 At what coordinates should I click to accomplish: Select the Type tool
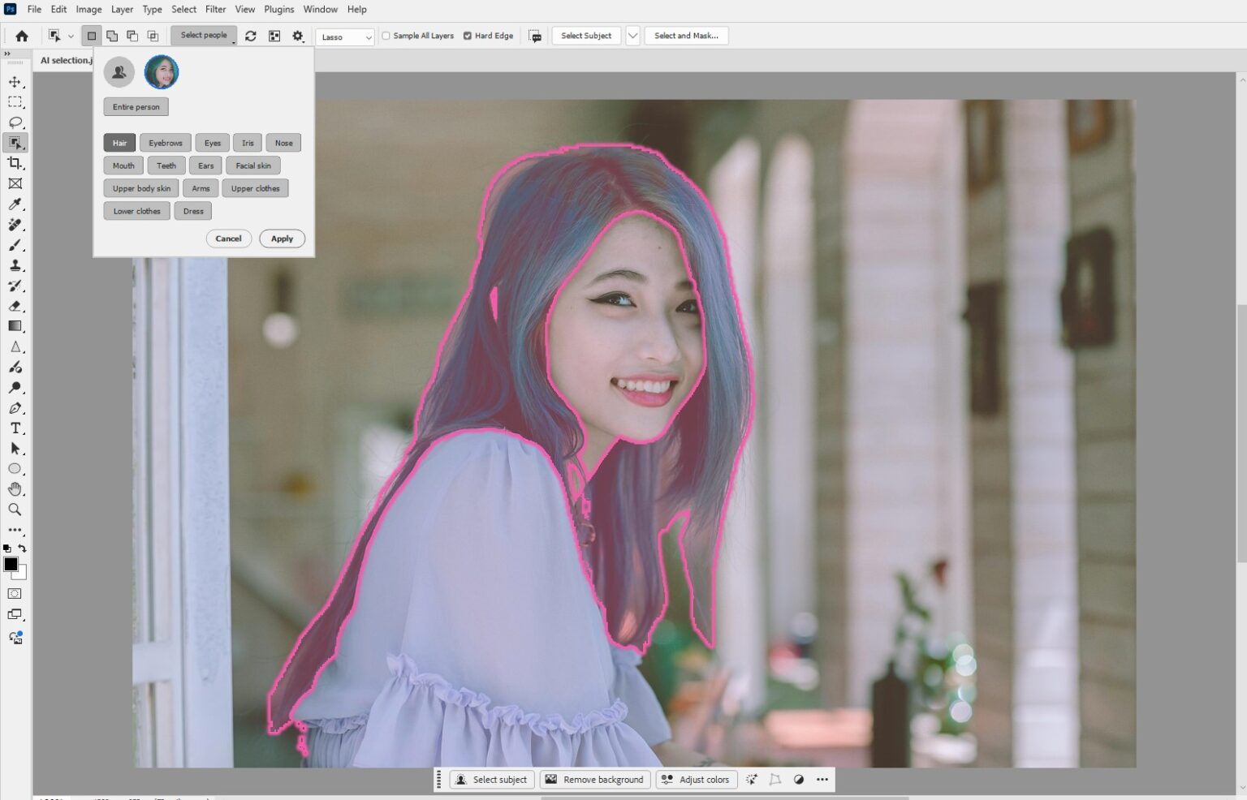point(15,428)
